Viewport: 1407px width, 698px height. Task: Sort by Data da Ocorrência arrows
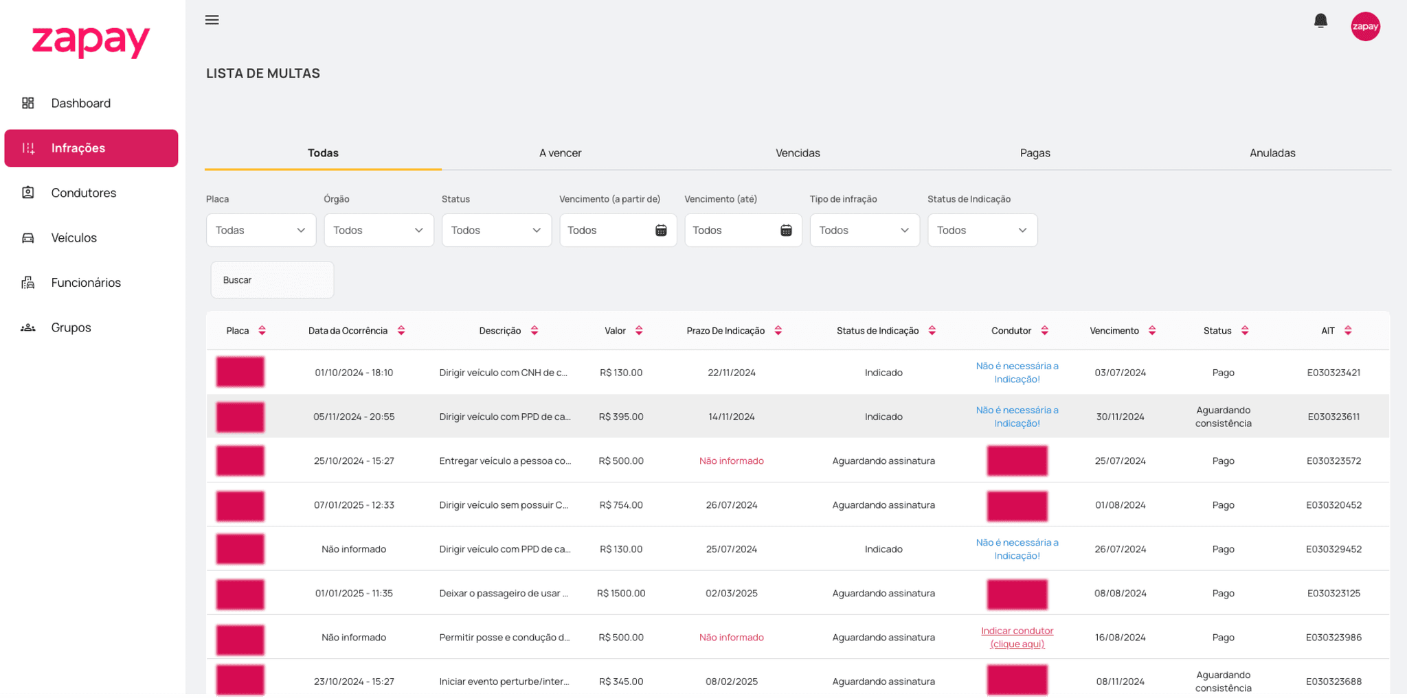click(x=401, y=331)
